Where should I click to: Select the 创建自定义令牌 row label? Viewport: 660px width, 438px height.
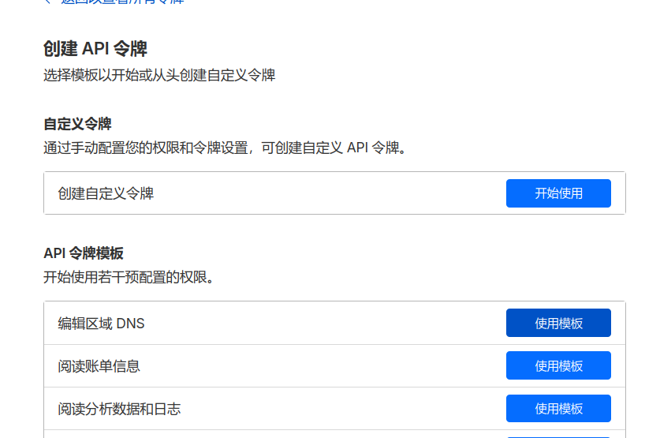click(x=106, y=193)
